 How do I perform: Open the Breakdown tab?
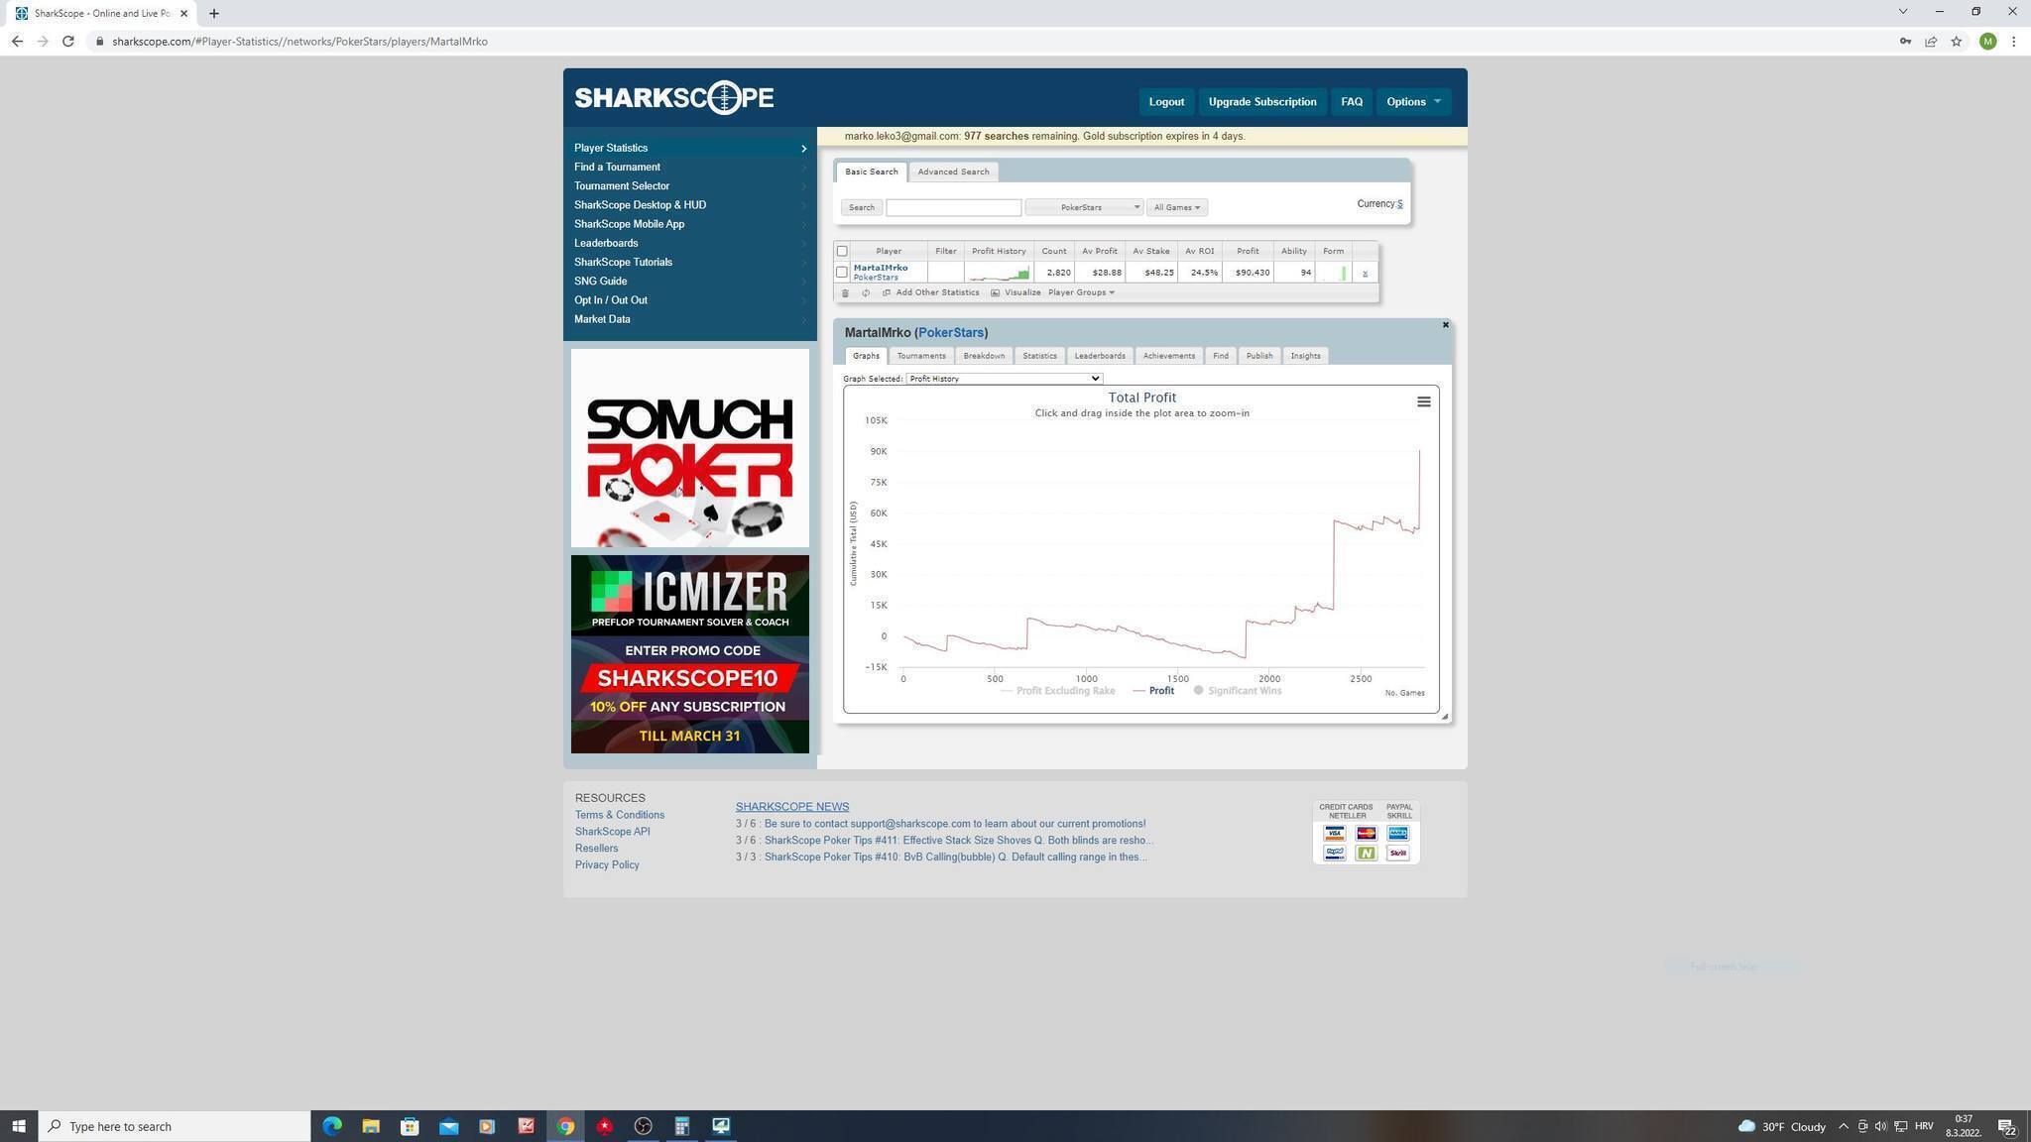pyautogui.click(x=984, y=356)
